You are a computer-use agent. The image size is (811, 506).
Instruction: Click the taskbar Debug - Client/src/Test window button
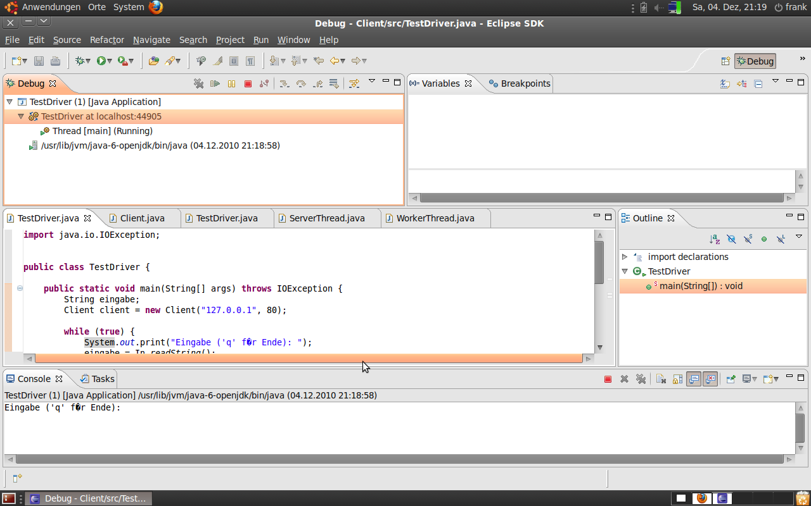pyautogui.click(x=88, y=498)
